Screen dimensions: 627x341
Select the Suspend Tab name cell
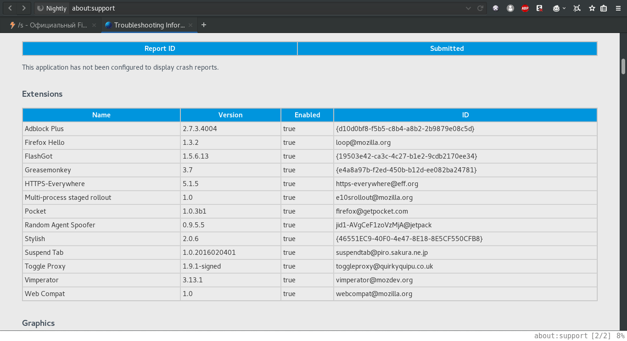[x=101, y=253]
